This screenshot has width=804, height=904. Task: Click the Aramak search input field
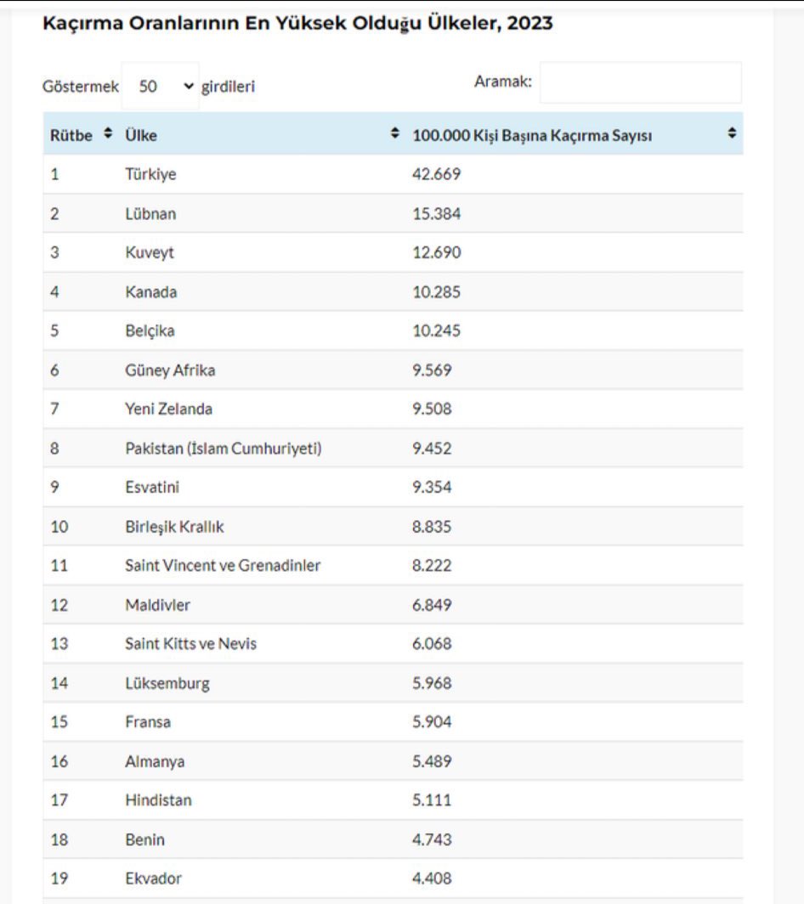point(641,82)
